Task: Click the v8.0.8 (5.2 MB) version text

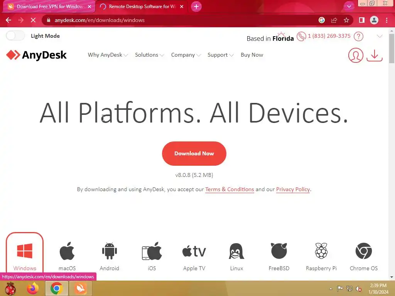Action: [194, 175]
